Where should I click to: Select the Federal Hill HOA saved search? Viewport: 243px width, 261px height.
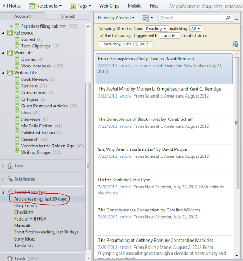pos(30,219)
